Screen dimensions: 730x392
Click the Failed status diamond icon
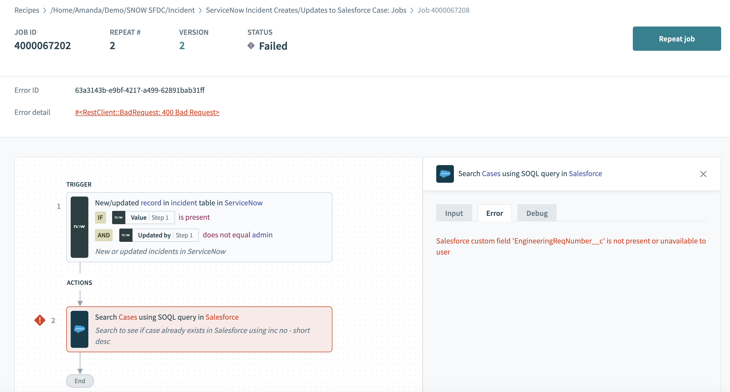coord(251,46)
